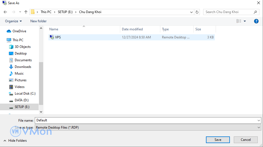Viewport: 263px width, 147px height.
Task: Expand the Save as type dropdown
Action: [259, 128]
